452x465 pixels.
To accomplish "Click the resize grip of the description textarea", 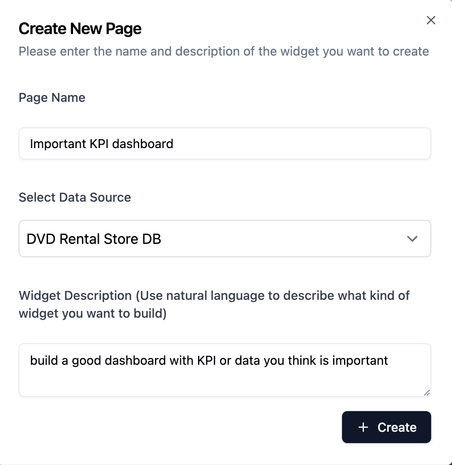I will [x=427, y=393].
